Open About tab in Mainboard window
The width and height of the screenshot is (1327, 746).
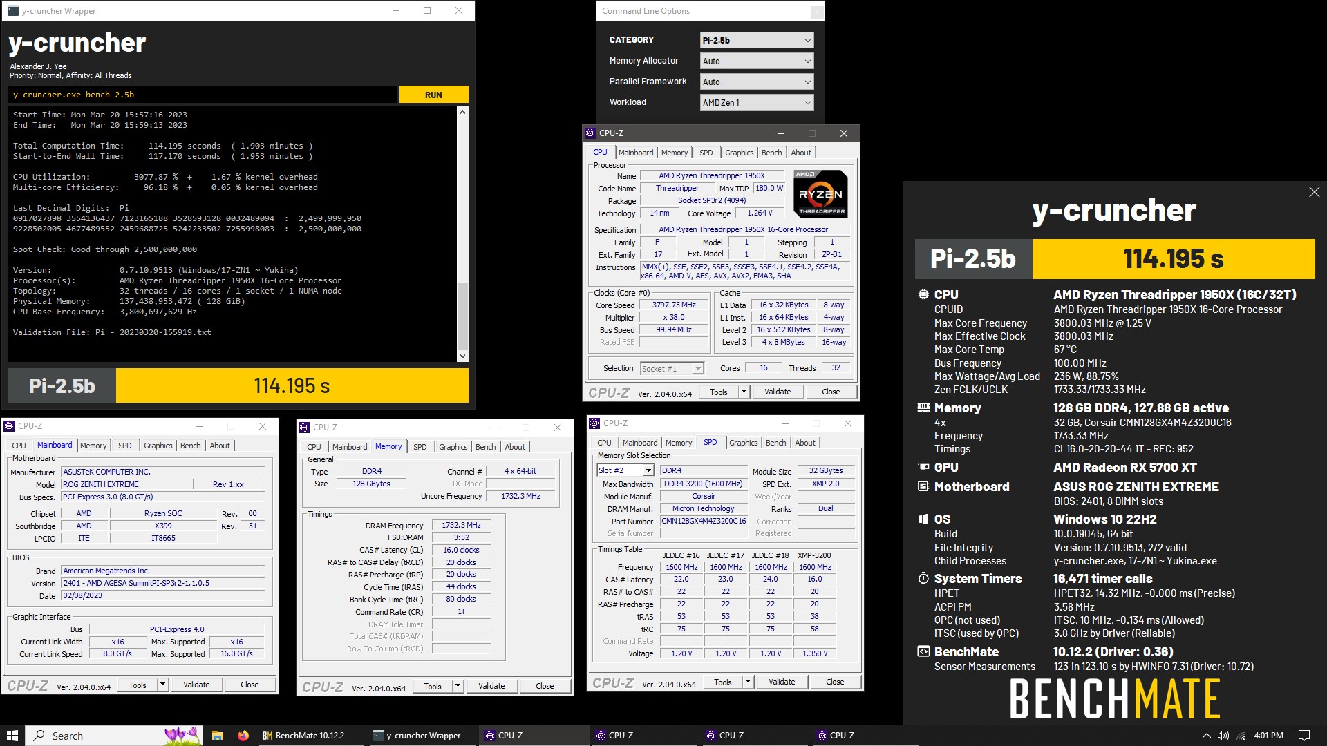pos(220,446)
